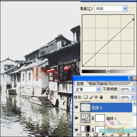
Task: Select the 曲线 1 layer mask thumbnail
Action: point(100,118)
